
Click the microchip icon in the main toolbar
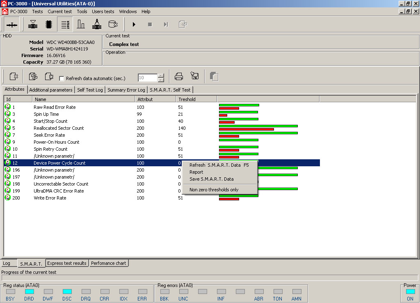[49, 25]
